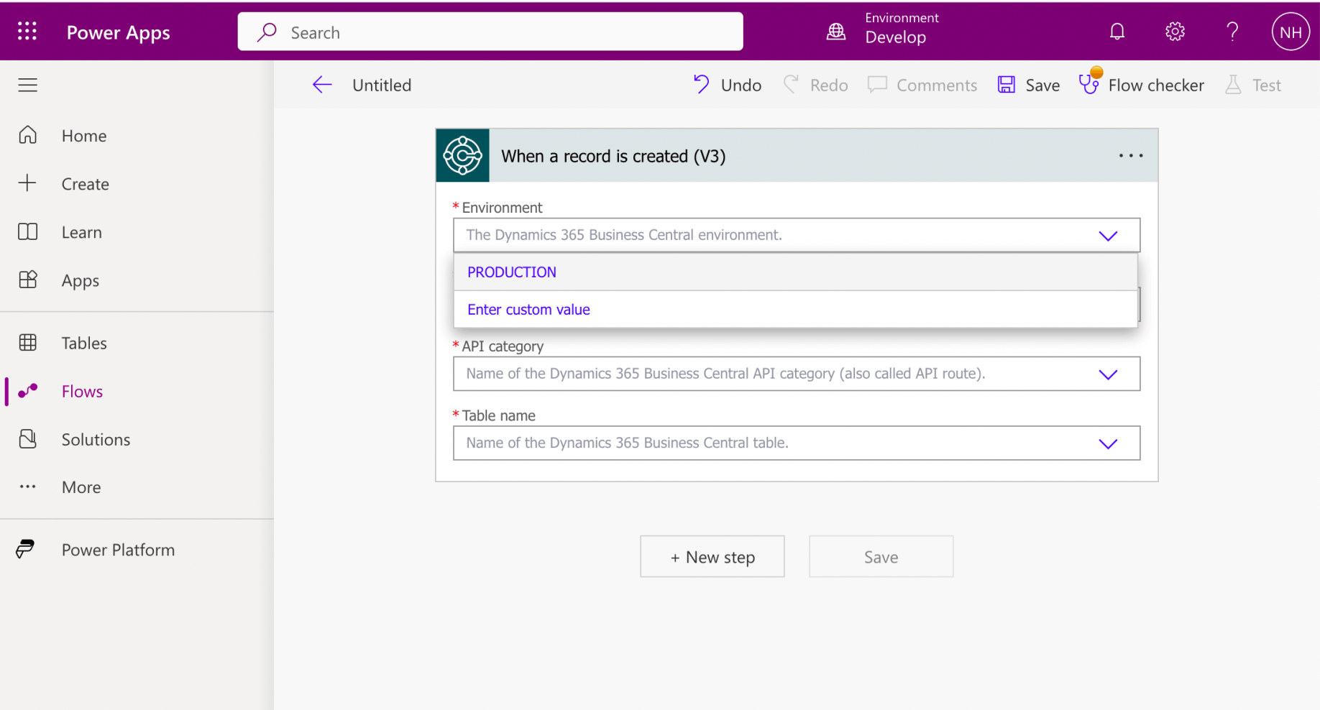Open the NH account avatar

1290,32
